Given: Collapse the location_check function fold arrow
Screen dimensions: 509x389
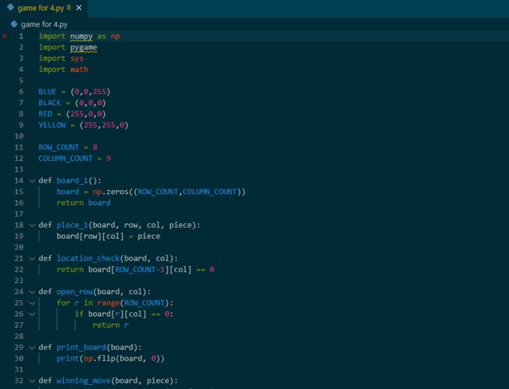Looking at the screenshot, I should (x=32, y=259).
